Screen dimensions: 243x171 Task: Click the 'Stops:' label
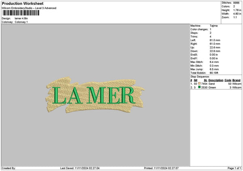[x=194, y=33]
